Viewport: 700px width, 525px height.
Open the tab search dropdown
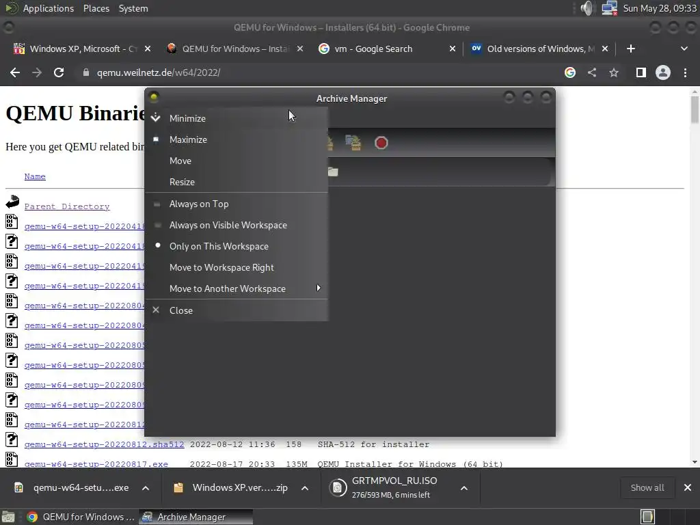click(684, 49)
